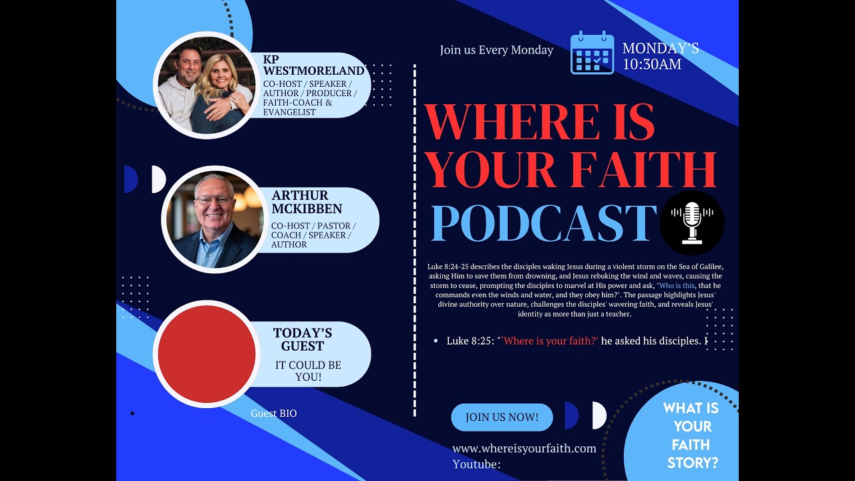Click the red "WHERE IS YOUR FAITH" title

570,145
